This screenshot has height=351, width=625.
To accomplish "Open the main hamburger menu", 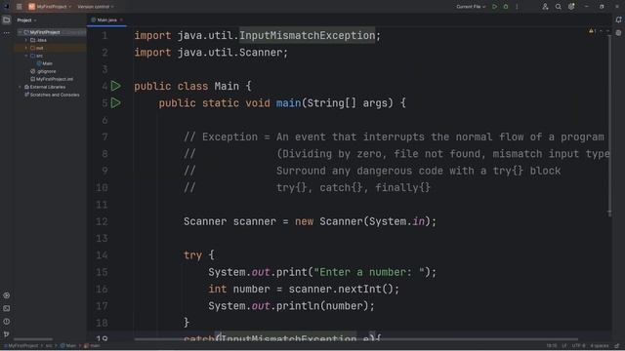I will (x=20, y=7).
